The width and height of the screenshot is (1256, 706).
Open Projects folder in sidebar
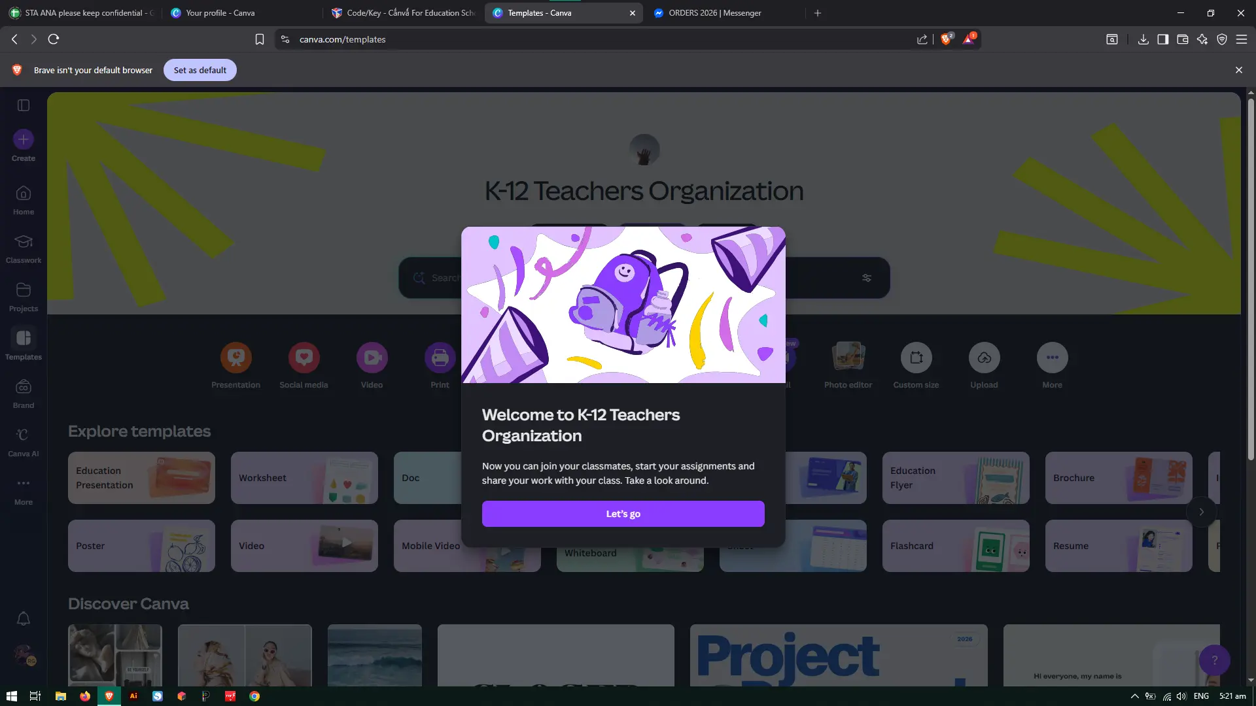[x=24, y=297]
